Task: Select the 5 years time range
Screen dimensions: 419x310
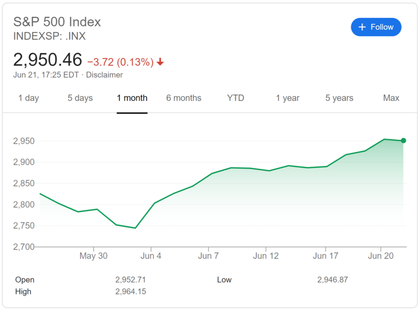Action: pos(339,98)
